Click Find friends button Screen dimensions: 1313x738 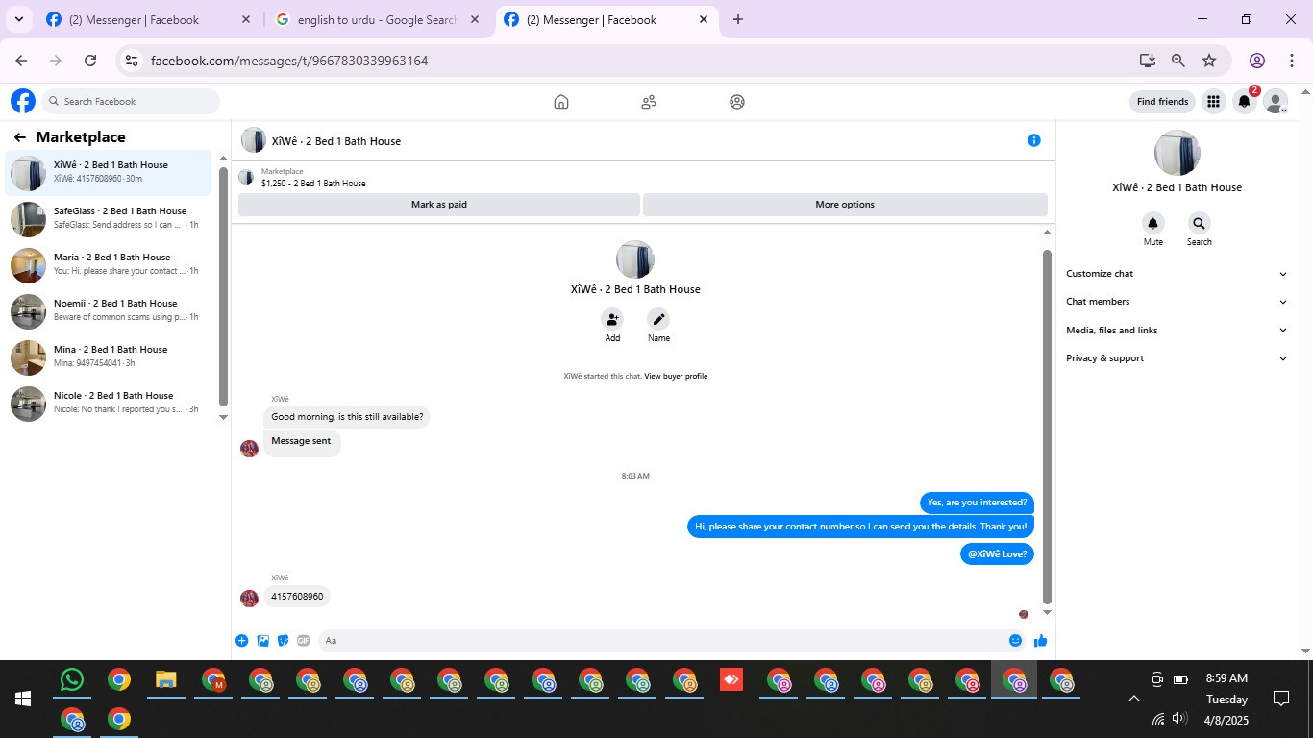click(1162, 101)
